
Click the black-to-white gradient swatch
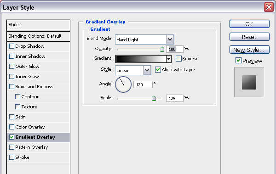click(x=141, y=59)
